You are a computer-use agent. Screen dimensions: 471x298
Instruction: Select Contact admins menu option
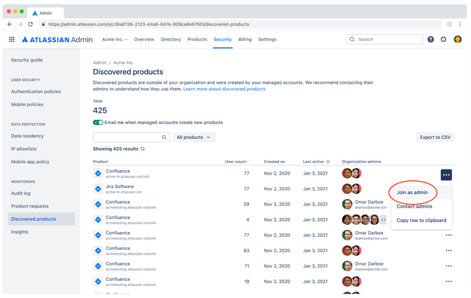tap(414, 207)
